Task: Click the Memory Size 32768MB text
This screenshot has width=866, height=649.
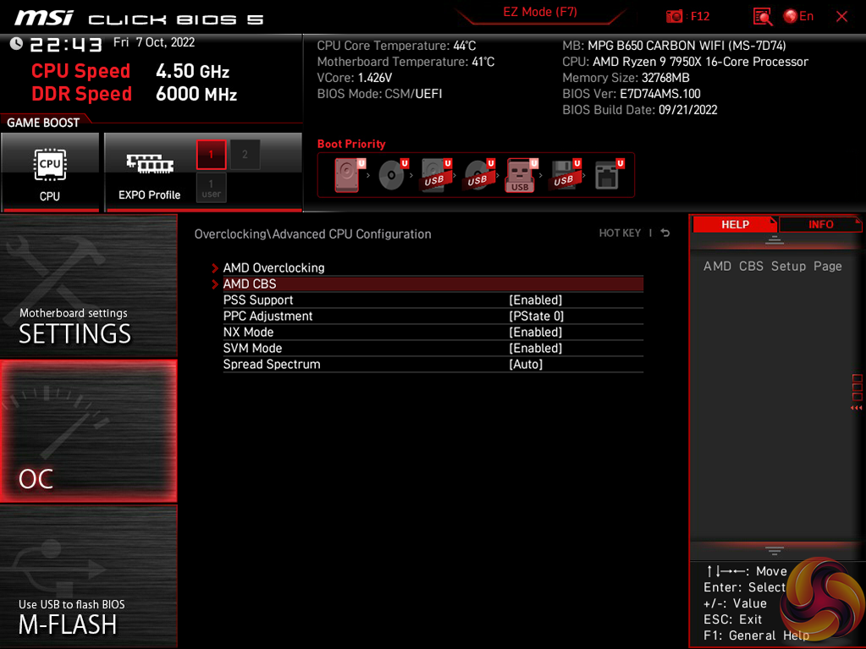Action: tap(626, 78)
